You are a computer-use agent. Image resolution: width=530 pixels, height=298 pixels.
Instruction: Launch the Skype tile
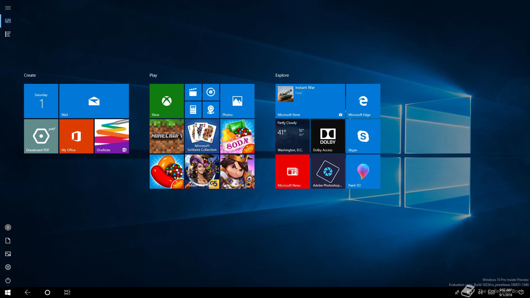point(363,136)
